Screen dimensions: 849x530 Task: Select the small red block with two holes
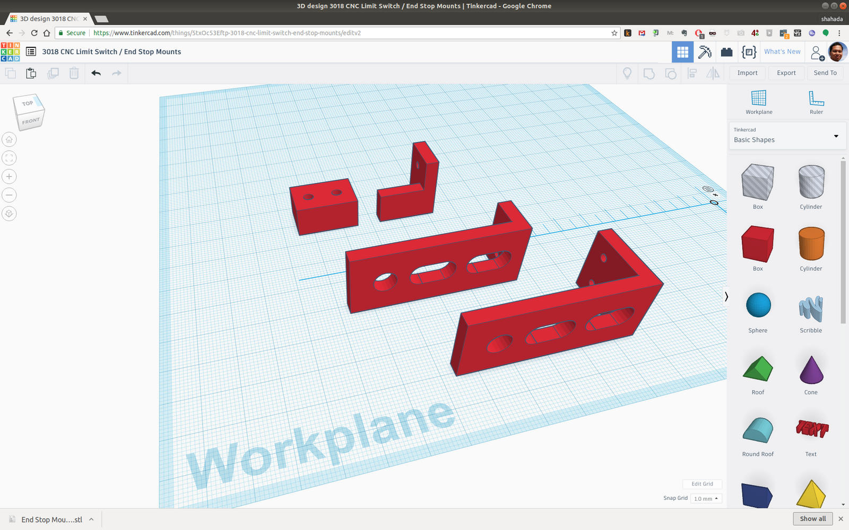tap(324, 207)
